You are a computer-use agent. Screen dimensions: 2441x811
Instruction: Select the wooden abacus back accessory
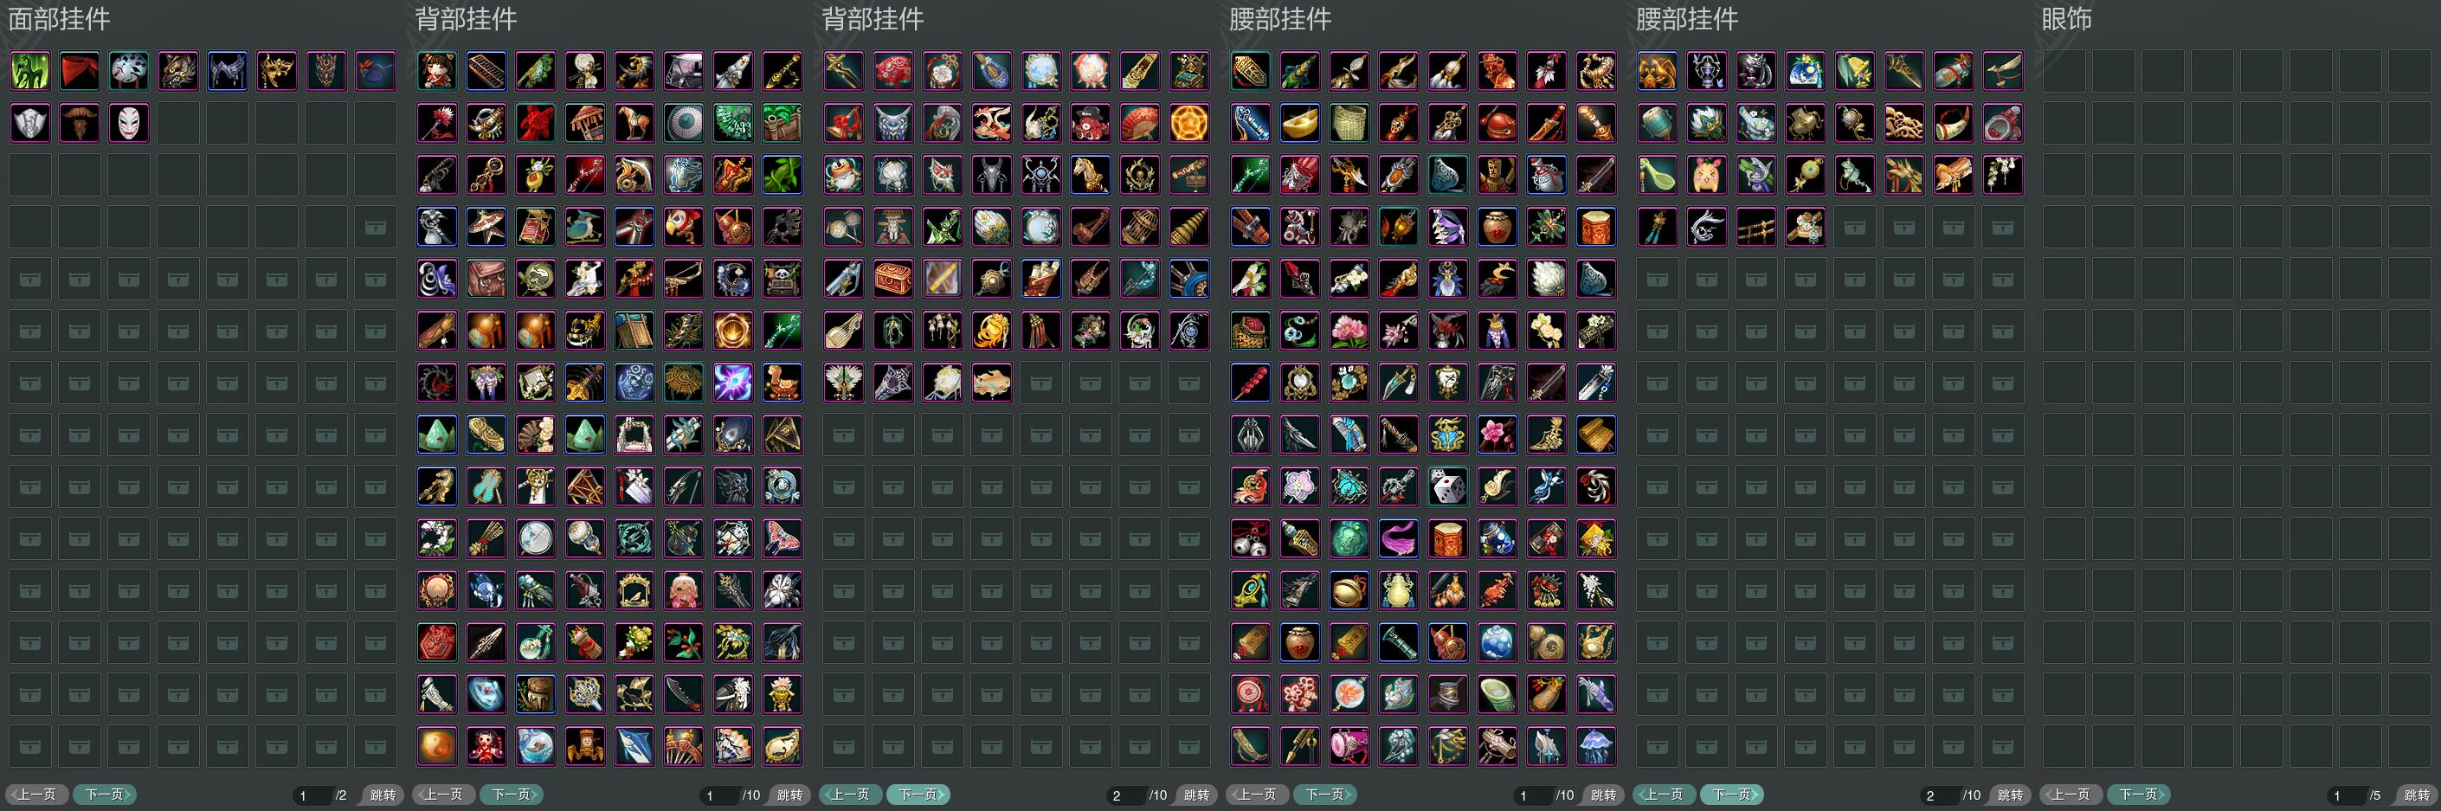pos(486,71)
